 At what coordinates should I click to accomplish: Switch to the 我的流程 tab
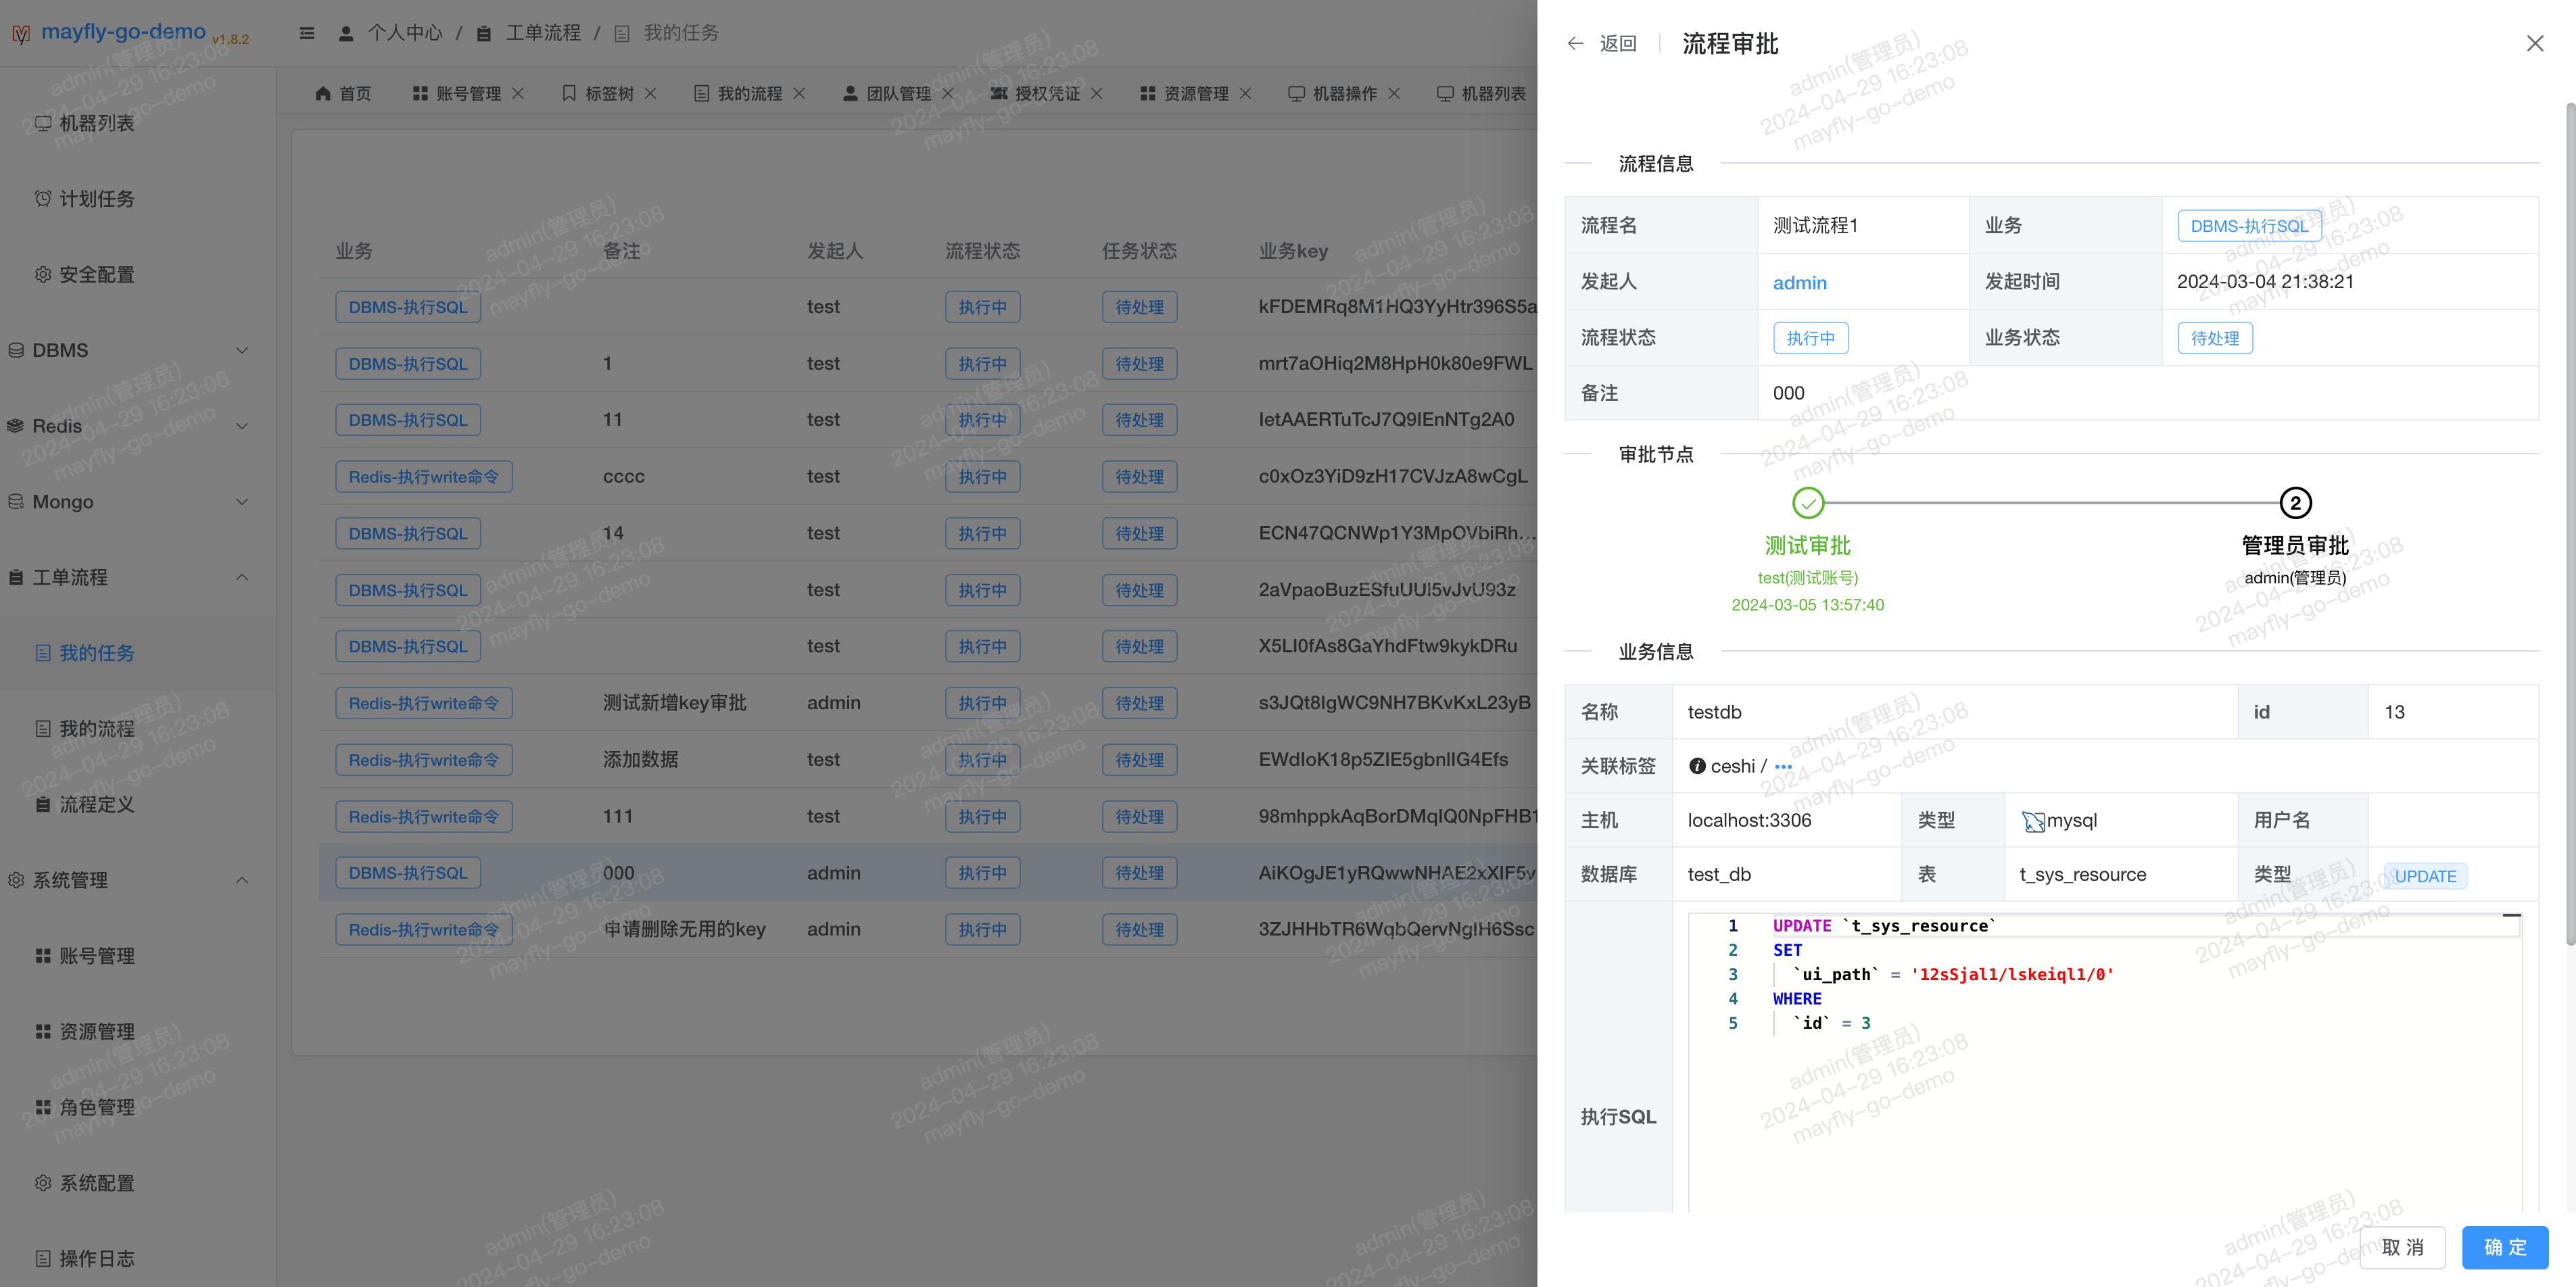(x=749, y=93)
